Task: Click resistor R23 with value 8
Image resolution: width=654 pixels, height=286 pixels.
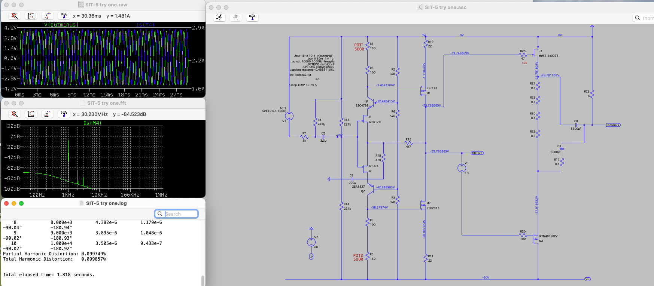Action: click(592, 93)
